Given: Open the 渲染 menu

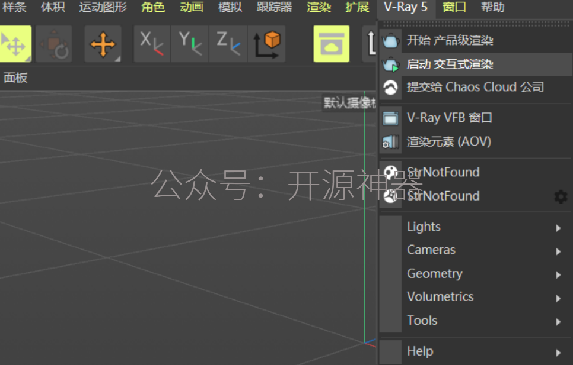Looking at the screenshot, I should click(319, 7).
